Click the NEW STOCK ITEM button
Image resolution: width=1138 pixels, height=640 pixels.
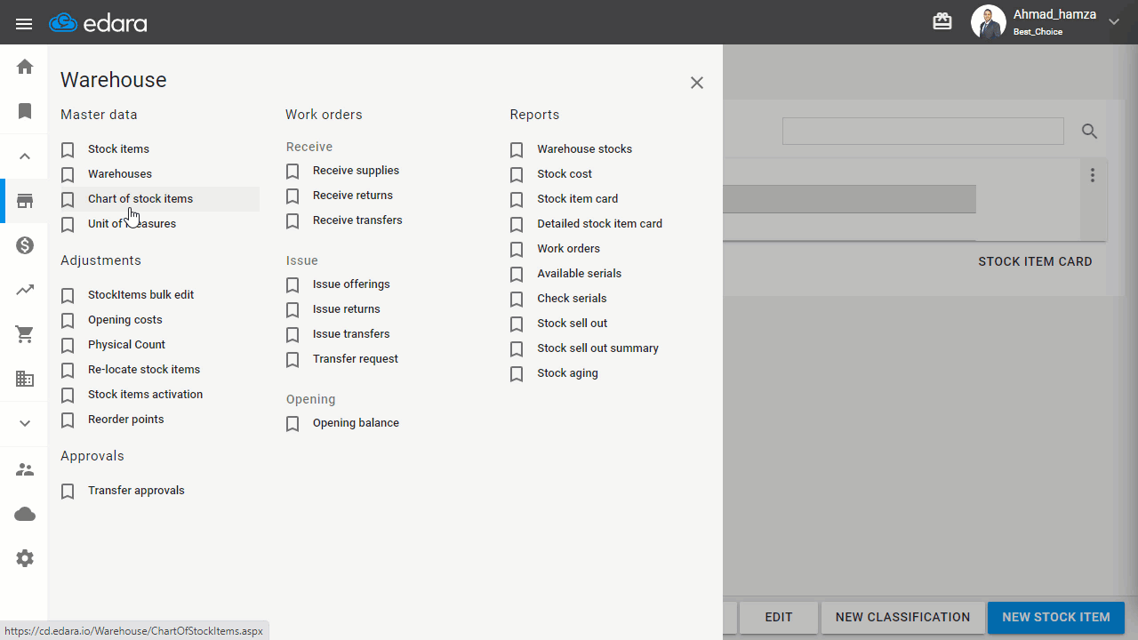point(1056,618)
